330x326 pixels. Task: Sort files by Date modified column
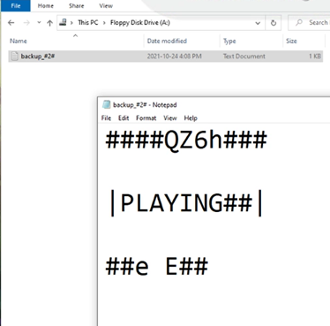coord(167,41)
